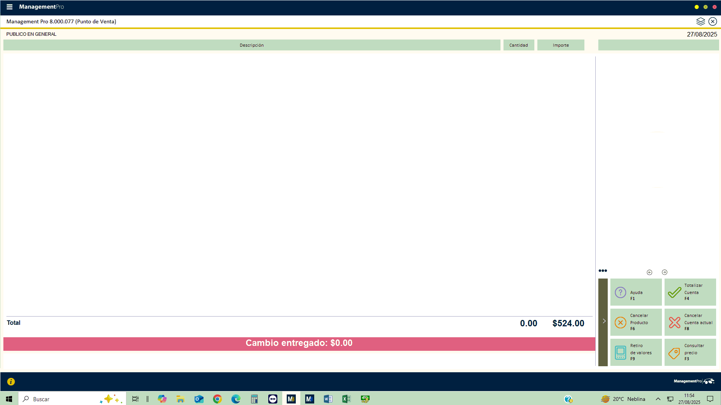Open Google Chrome from the taskbar

(x=217, y=399)
